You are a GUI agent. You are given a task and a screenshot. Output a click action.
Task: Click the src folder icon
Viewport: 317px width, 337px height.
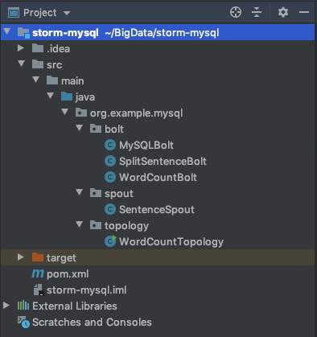click(38, 64)
